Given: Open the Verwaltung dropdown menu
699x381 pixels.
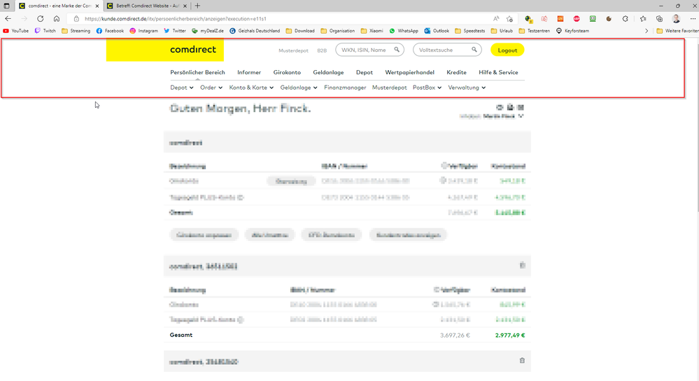Looking at the screenshot, I should coord(467,88).
